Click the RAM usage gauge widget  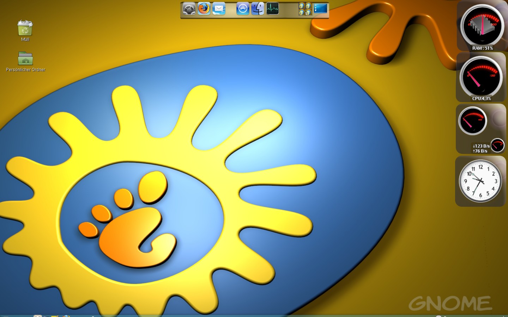click(x=482, y=25)
